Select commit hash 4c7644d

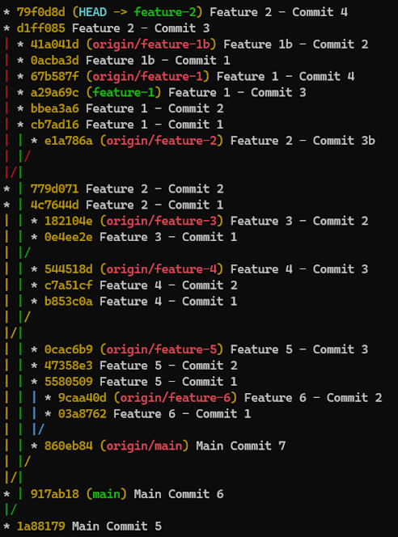(x=54, y=205)
